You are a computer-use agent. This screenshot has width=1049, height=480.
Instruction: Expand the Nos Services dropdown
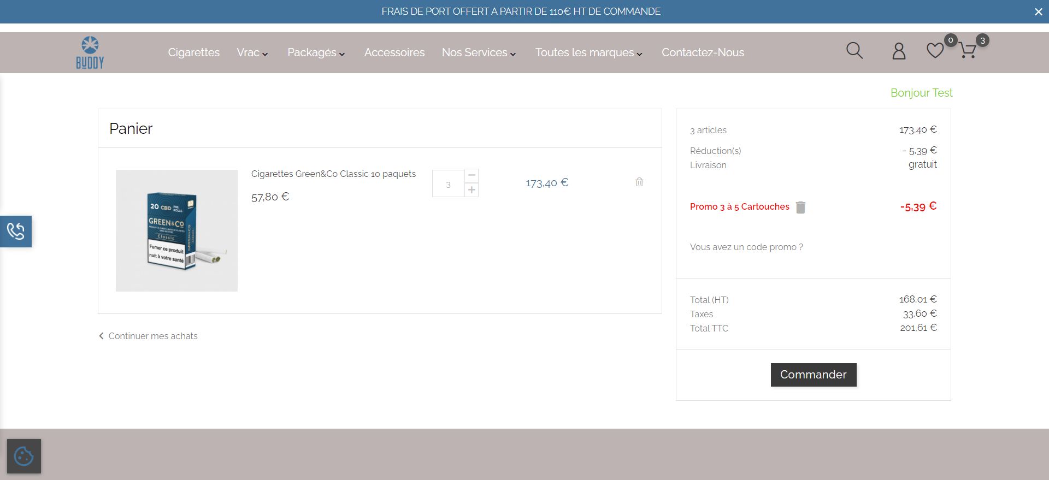pos(479,52)
